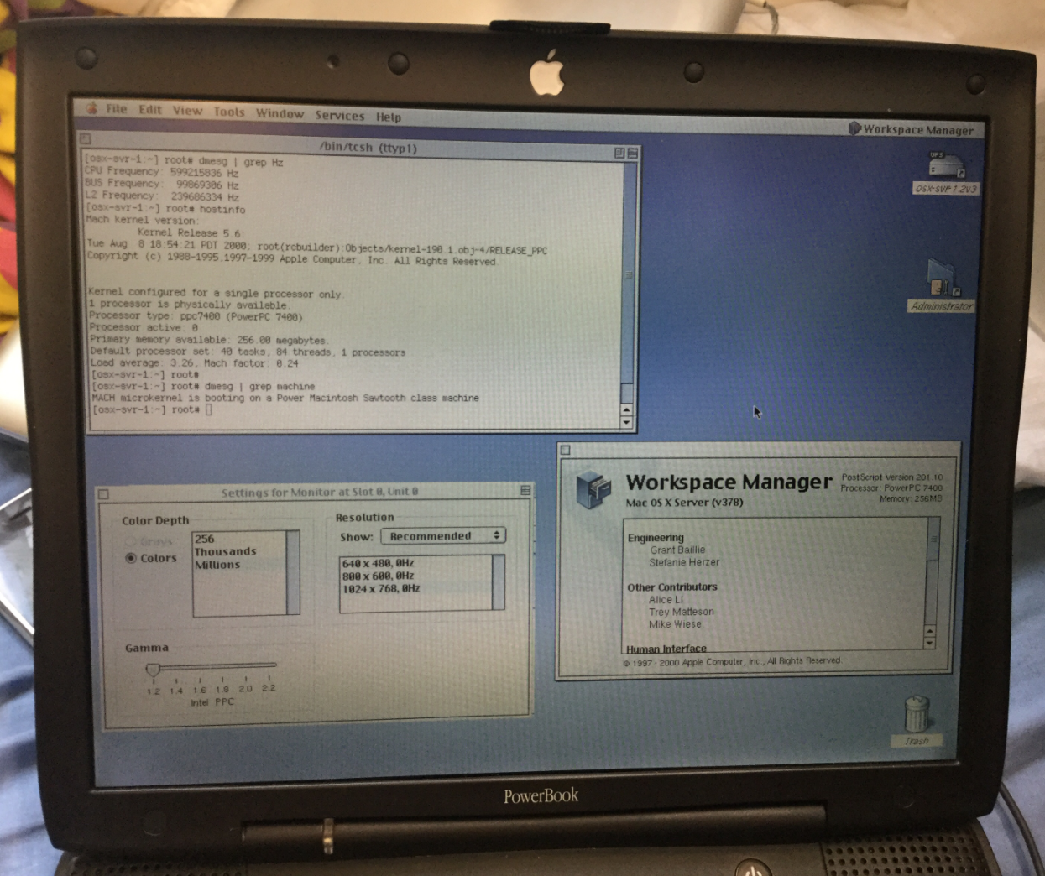
Task: Close the About Workspace Manager window
Action: point(566,451)
